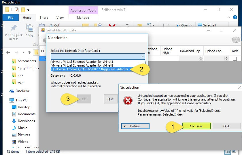The image size is (242, 155).
Task: Click the SelfishNet title bar app icon
Action: [42, 30]
